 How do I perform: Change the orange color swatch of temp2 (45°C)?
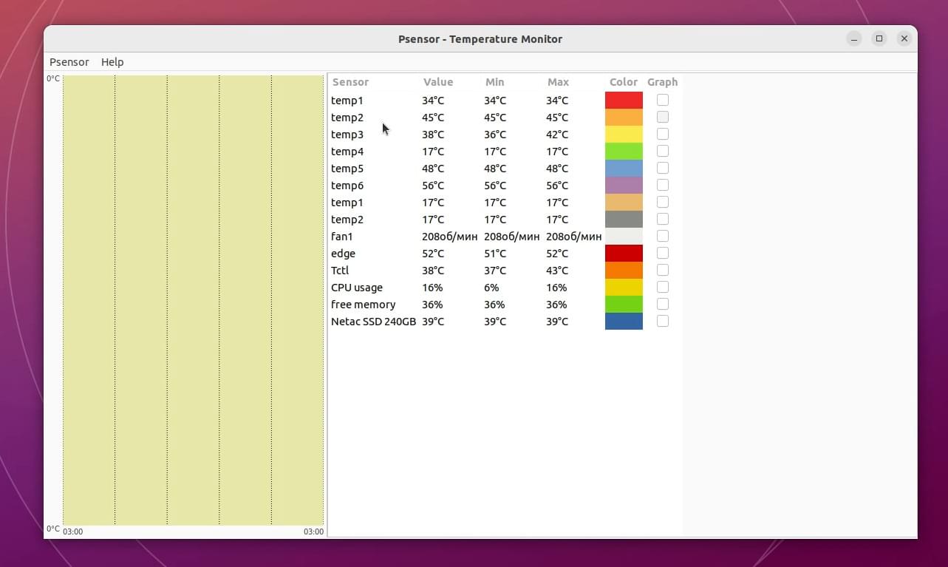(x=624, y=117)
